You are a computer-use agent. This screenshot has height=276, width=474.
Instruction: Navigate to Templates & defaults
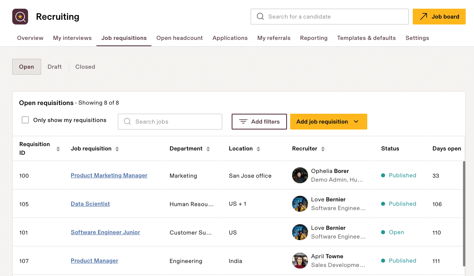[366, 38]
